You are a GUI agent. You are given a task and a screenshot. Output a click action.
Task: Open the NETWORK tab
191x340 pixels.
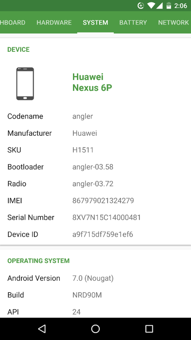click(173, 23)
